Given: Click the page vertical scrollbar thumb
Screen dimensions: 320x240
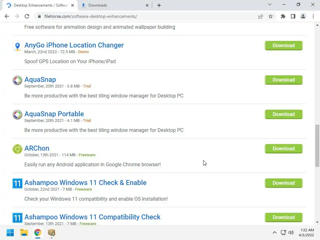Looking at the screenshot, I should click(x=317, y=146).
